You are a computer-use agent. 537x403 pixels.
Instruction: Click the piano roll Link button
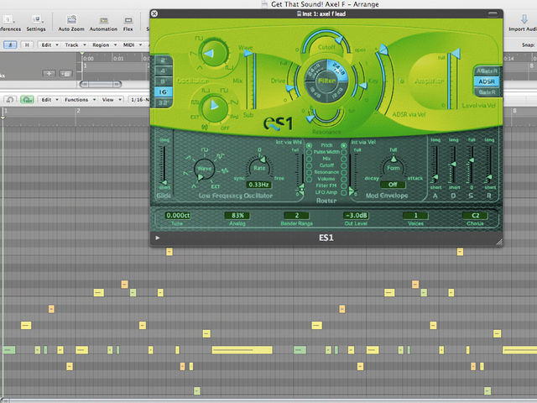click(10, 99)
